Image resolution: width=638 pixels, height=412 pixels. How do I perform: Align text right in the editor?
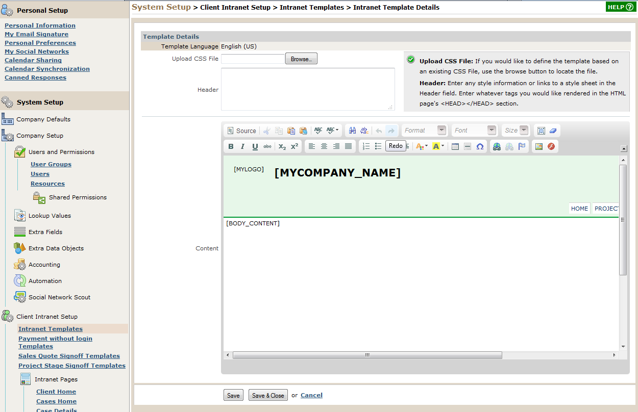(x=336, y=146)
